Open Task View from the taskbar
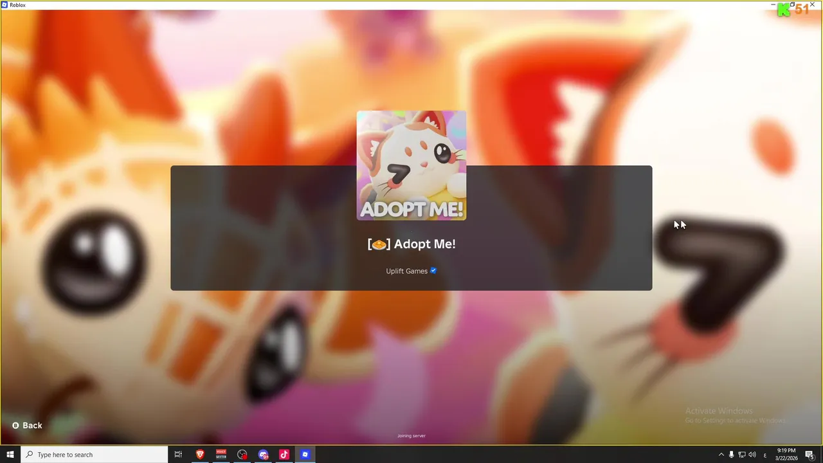The height and width of the screenshot is (463, 823). coord(179,455)
